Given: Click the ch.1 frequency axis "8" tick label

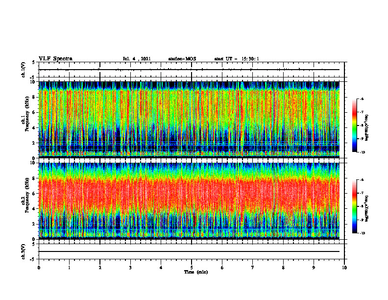Looking at the screenshot, I should pos(34,97).
